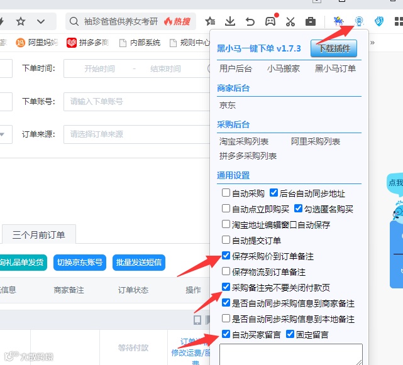
Task: Enable the 自动采购 checkbox
Action: coord(226,193)
